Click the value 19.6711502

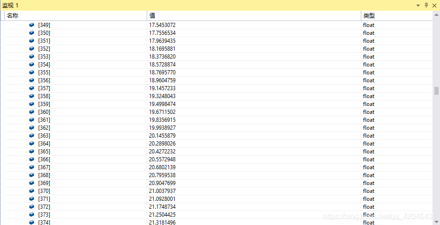tap(162, 112)
